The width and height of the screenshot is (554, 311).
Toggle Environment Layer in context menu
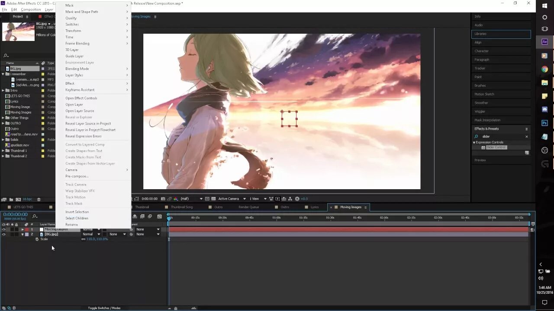click(x=80, y=63)
